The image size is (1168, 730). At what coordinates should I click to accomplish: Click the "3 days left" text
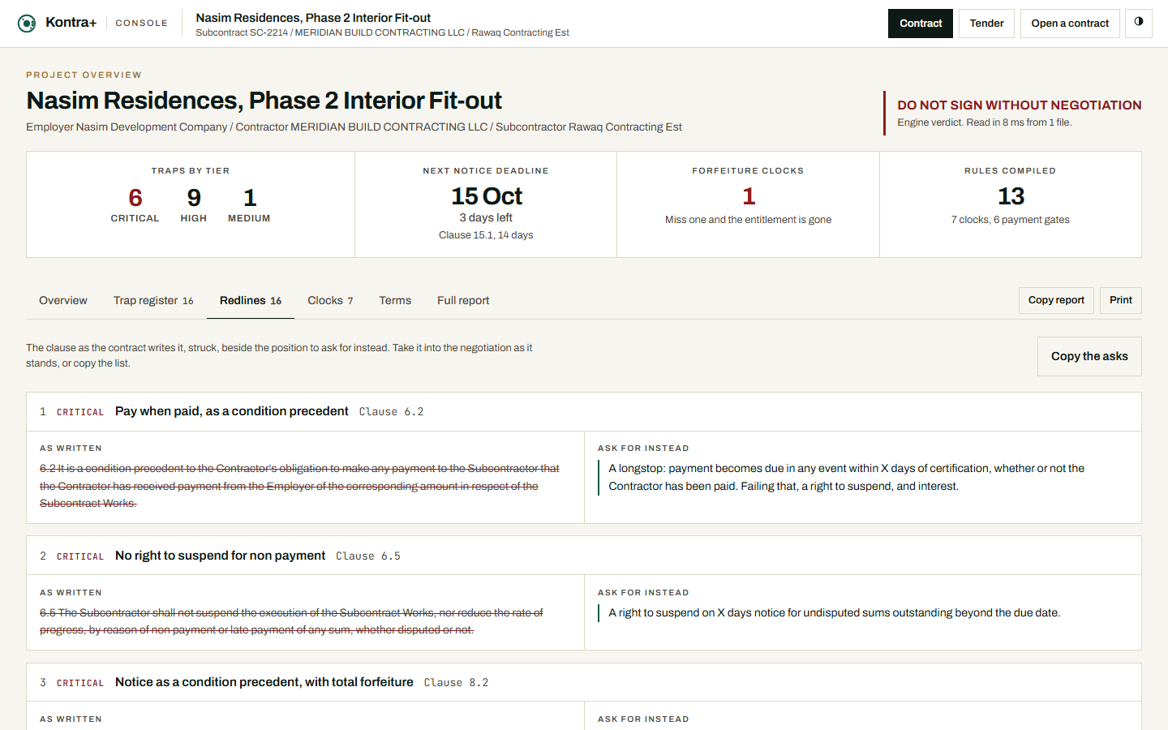click(486, 217)
